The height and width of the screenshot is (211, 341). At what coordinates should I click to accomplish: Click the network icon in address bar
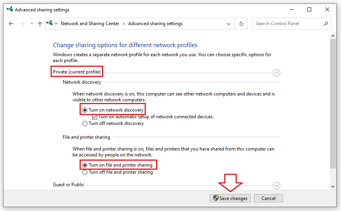tap(49, 24)
